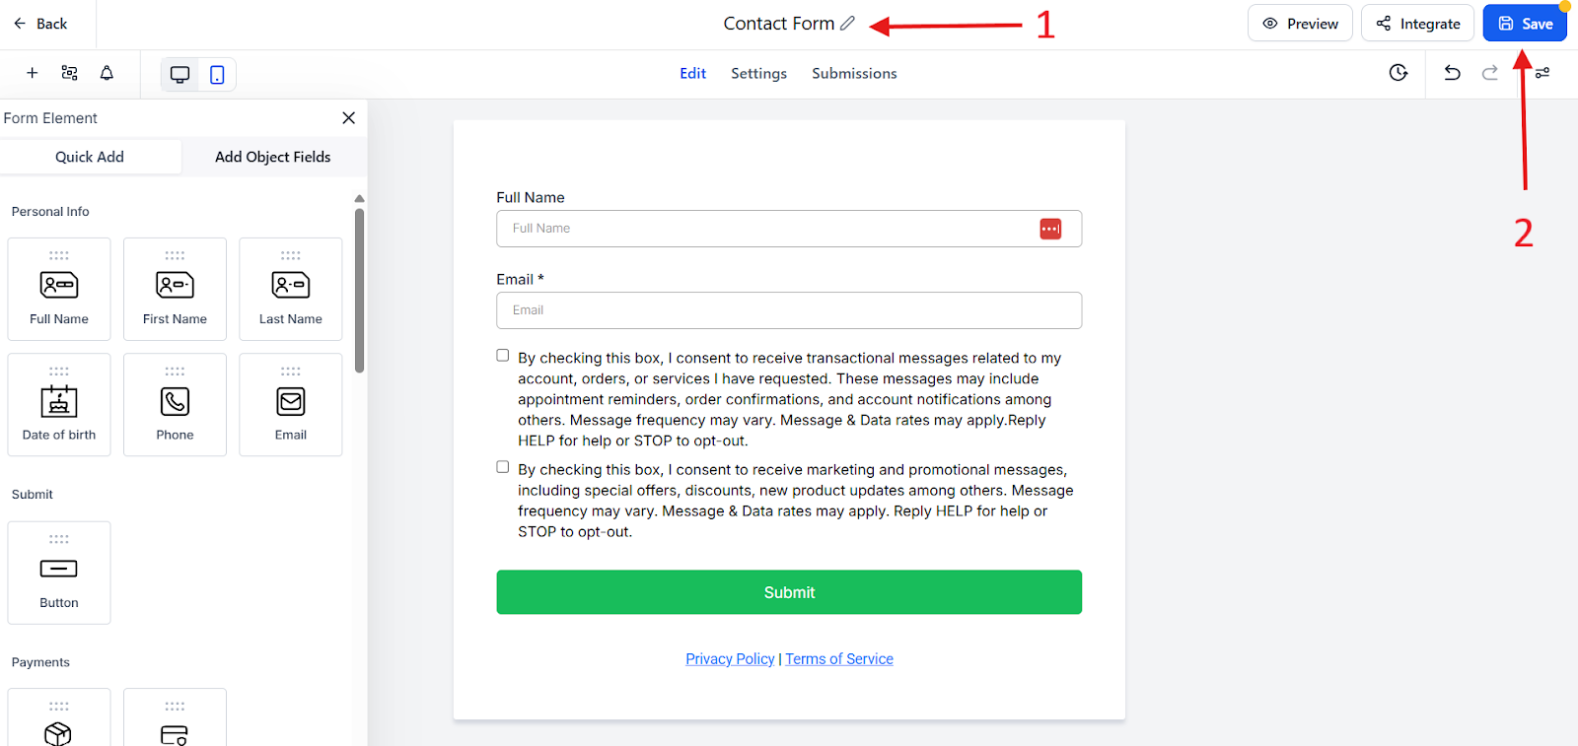Open the notifications bell icon
Viewport: 1578px width, 746px height.
[x=107, y=73]
